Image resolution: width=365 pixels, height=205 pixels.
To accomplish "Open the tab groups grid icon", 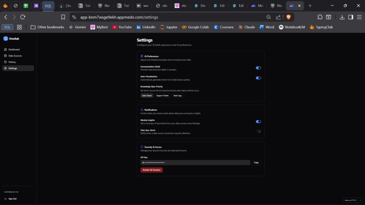I will pos(19,27).
